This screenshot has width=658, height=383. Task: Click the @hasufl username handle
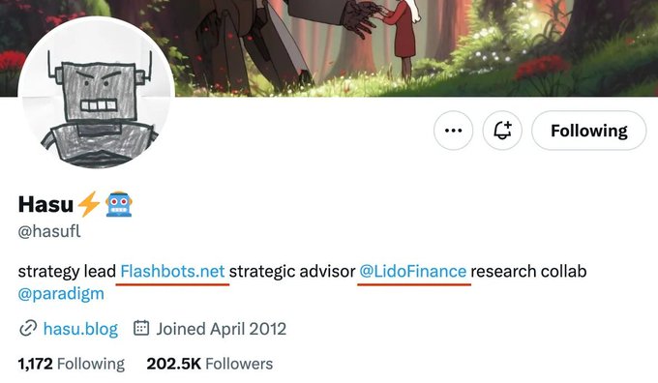[49, 231]
